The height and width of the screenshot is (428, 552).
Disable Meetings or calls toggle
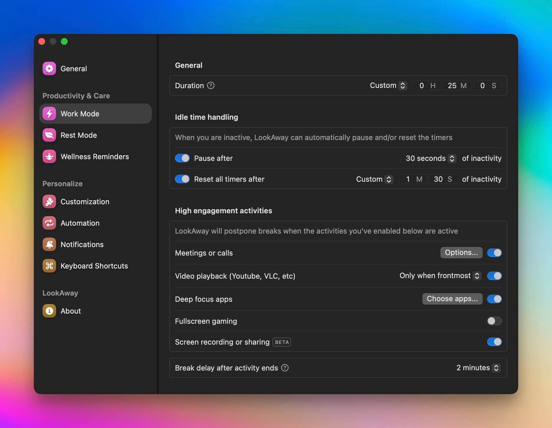point(494,253)
